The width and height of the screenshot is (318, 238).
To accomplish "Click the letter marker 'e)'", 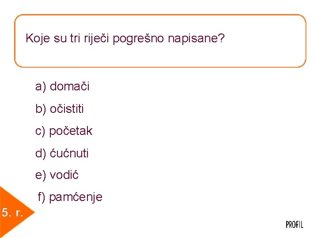I will coord(41,175).
